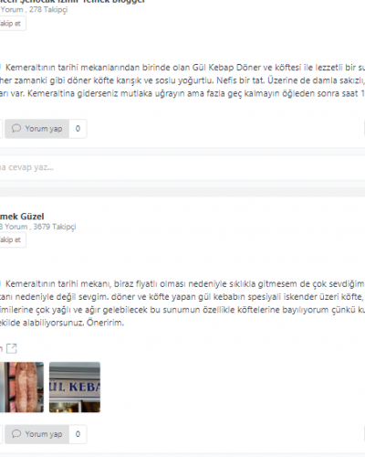
Task: Click Yorum yap under the Gül Kebap Döner review
Action: (x=36, y=129)
